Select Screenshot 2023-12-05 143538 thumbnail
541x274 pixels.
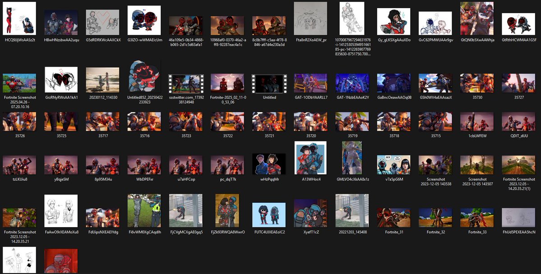435,165
